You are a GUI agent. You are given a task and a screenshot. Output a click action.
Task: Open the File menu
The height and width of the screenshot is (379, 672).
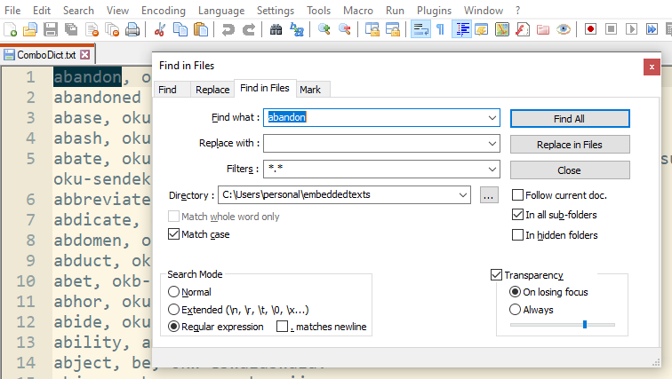12,11
